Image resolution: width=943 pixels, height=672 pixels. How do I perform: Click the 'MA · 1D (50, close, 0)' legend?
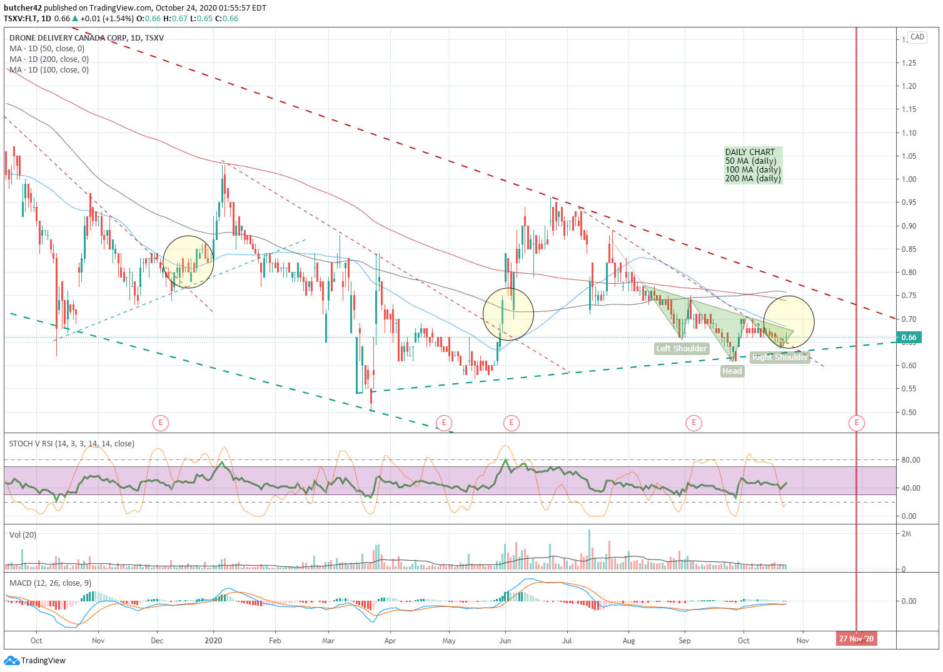tap(47, 49)
